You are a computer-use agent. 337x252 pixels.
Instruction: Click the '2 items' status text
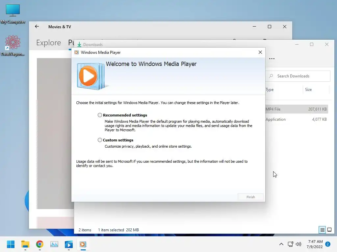tap(85, 230)
